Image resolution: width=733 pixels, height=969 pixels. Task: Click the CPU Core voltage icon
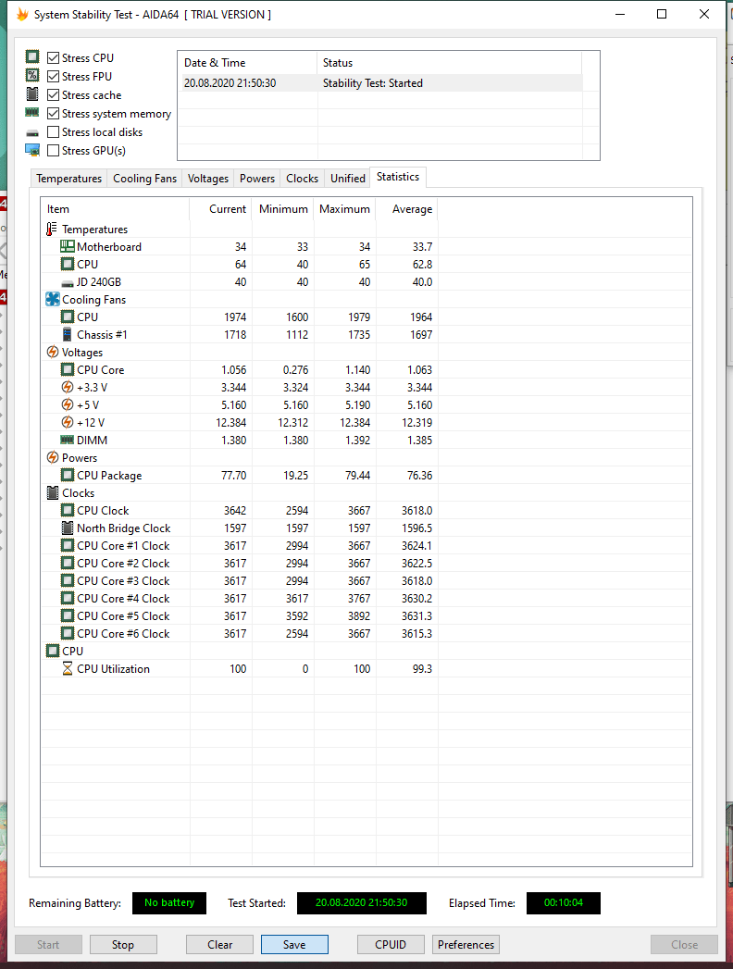(68, 369)
